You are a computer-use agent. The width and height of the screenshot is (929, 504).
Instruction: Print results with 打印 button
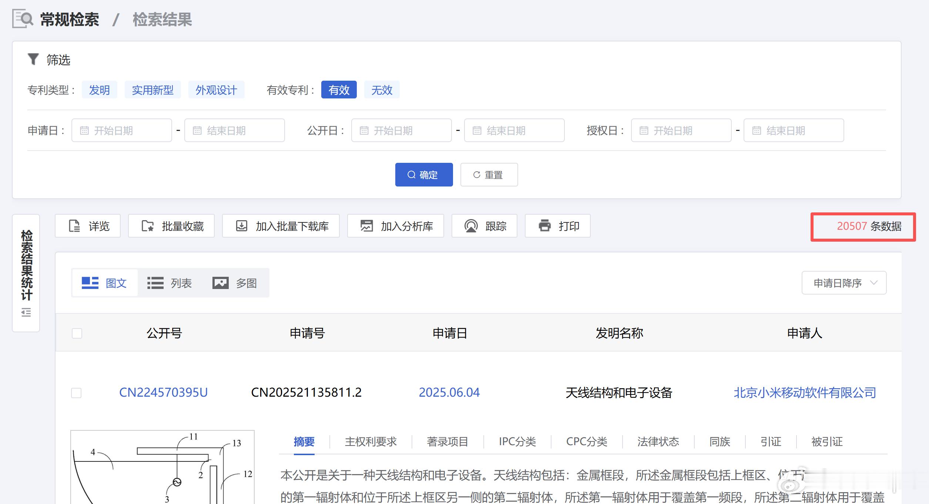(x=558, y=226)
